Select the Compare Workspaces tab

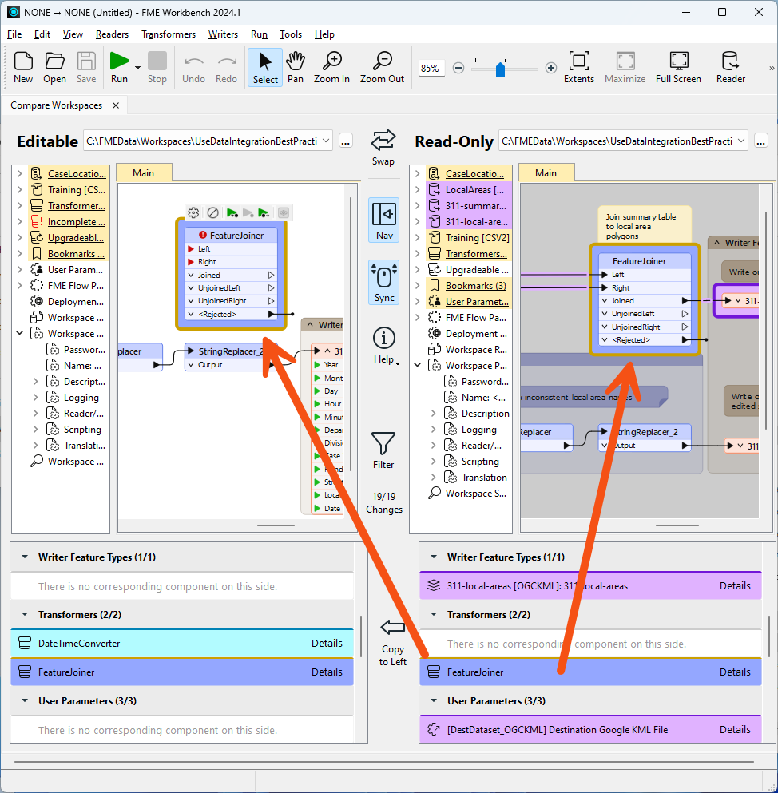[x=56, y=105]
